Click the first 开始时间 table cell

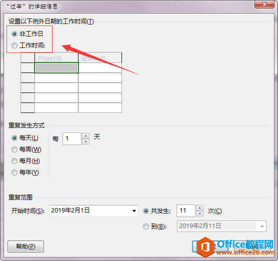tap(56, 67)
